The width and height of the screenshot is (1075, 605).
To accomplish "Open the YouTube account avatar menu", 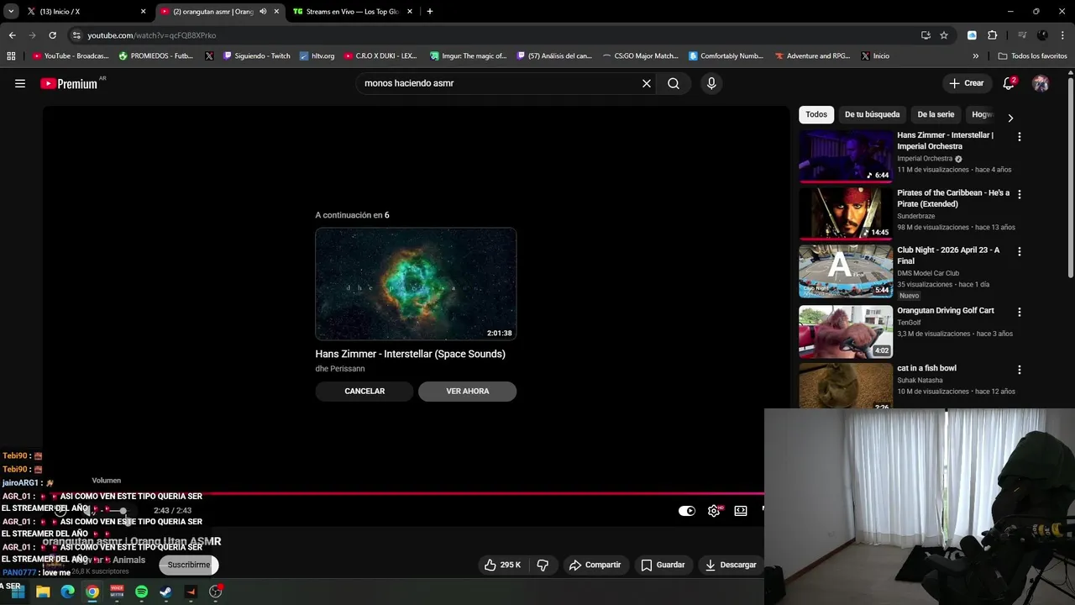I will (1041, 83).
